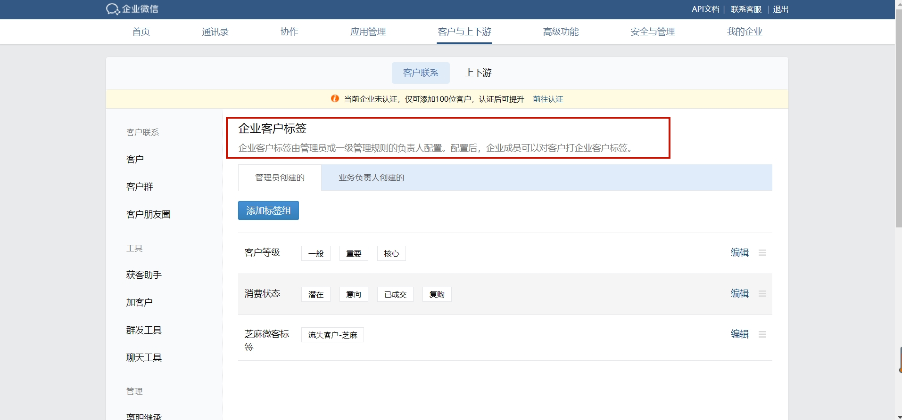Click the 流失客户-芝麻 tag
902x420 pixels.
point(332,335)
